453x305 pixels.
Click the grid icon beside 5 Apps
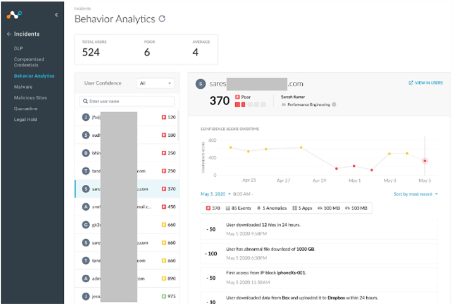(294, 208)
